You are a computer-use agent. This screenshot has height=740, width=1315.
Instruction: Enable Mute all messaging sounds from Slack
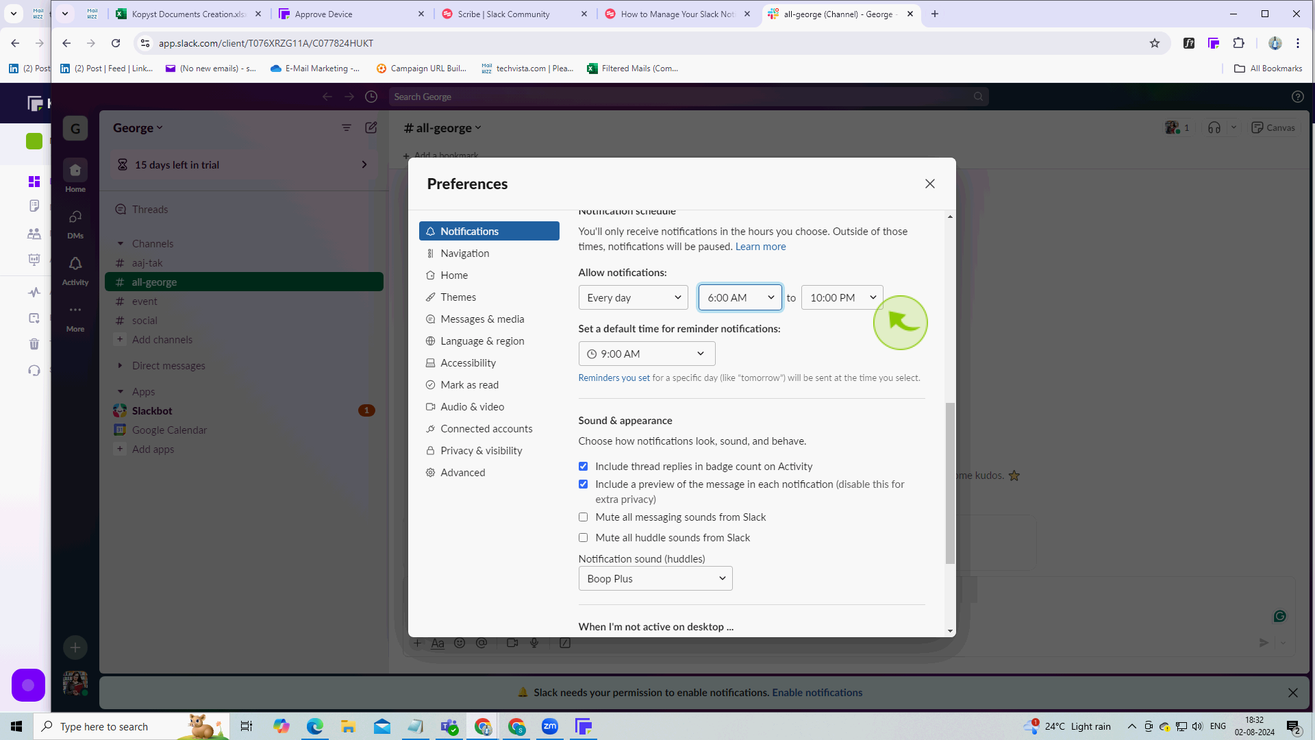[583, 516]
